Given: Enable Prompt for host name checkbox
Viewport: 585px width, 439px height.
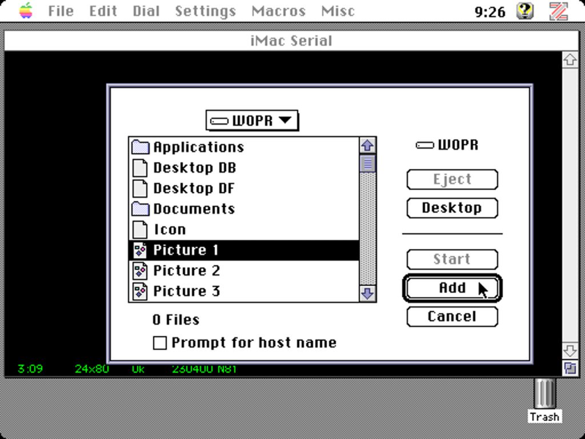Looking at the screenshot, I should coord(160,343).
